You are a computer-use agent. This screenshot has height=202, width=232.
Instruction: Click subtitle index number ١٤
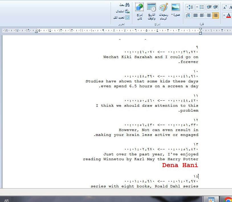(196, 177)
